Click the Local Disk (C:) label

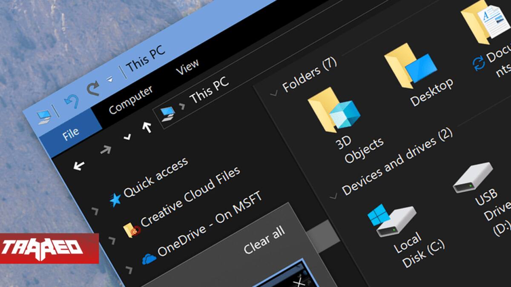point(419,250)
